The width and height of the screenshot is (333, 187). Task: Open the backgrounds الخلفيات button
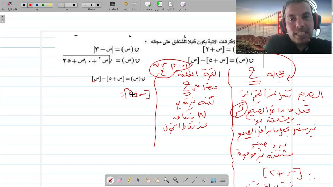pos(112,6)
